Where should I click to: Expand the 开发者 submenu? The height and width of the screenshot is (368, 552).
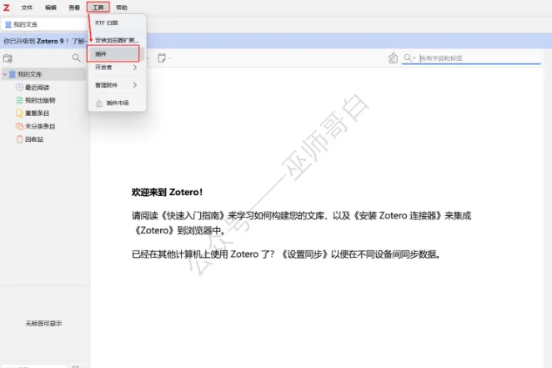click(116, 68)
